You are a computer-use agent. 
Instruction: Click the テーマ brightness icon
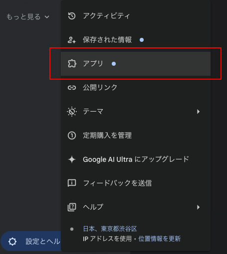click(x=72, y=112)
